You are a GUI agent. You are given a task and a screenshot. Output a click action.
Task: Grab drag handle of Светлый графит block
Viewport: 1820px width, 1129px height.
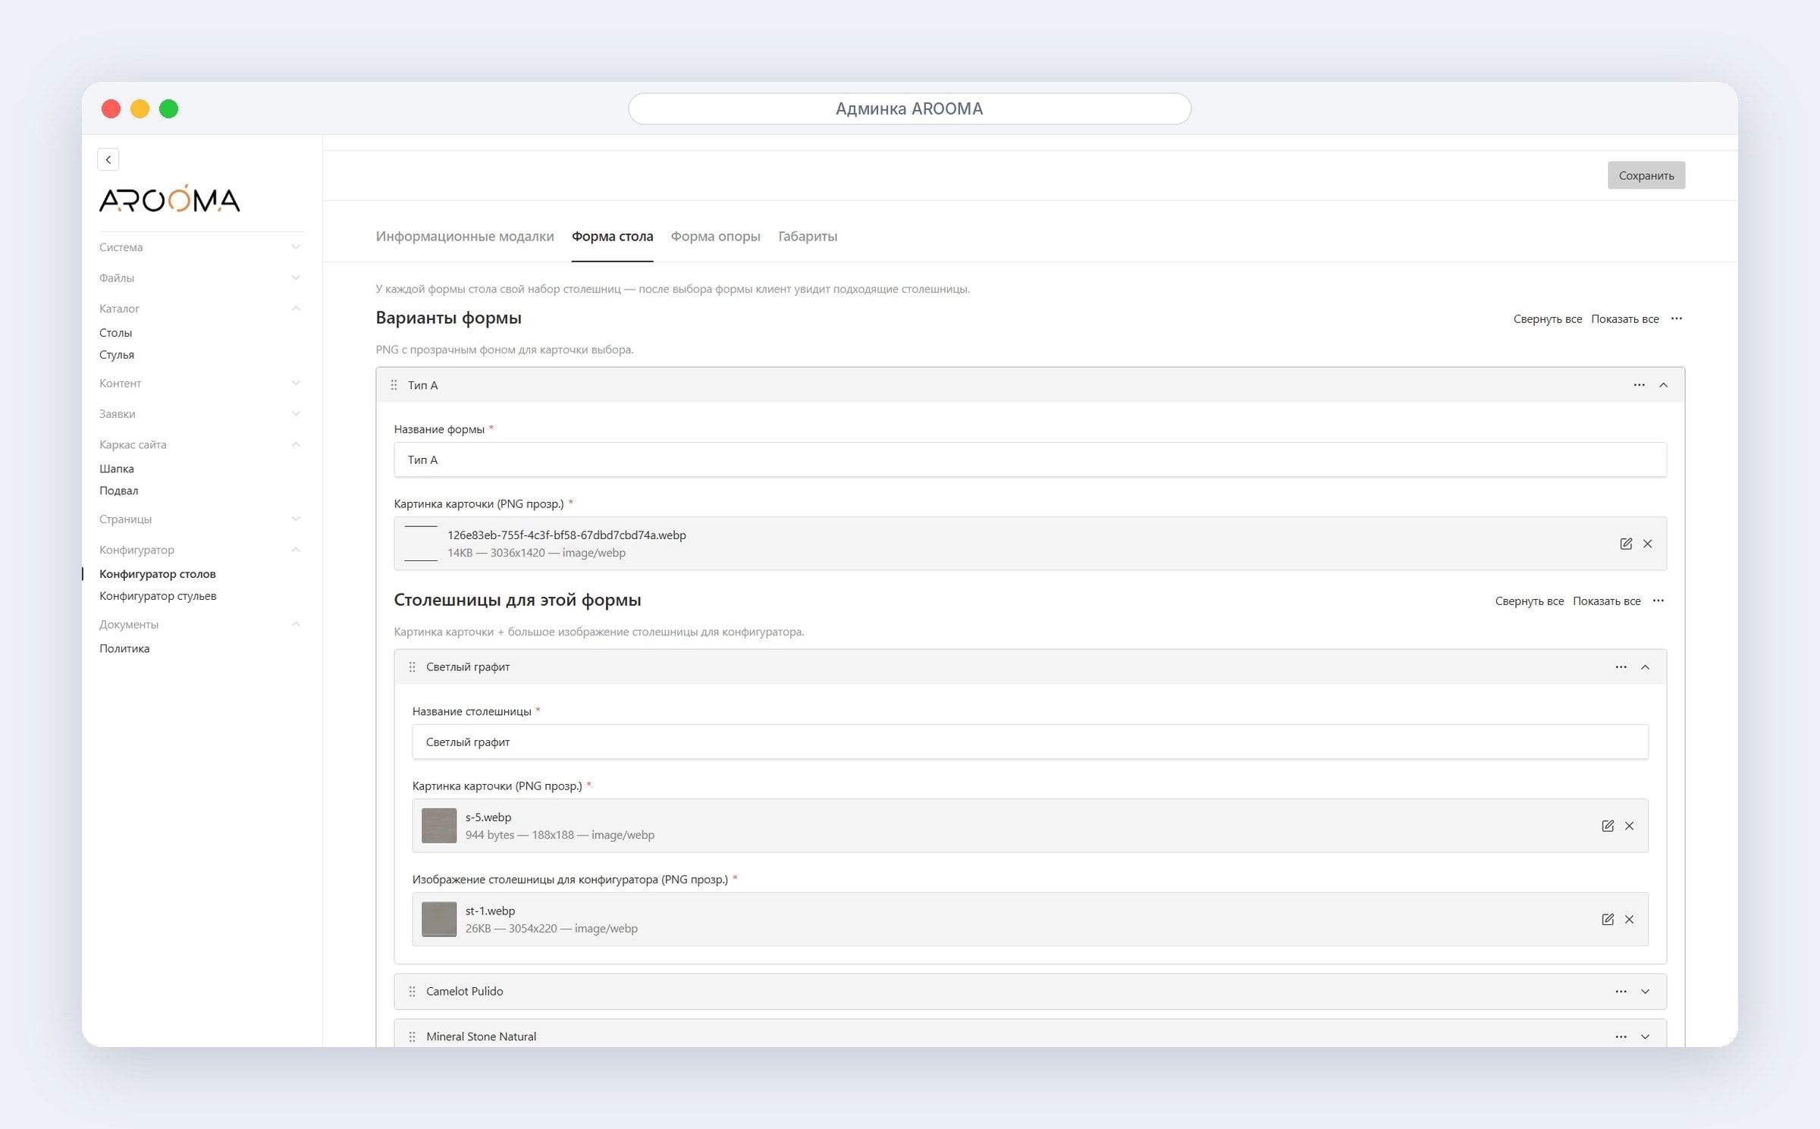(x=412, y=667)
